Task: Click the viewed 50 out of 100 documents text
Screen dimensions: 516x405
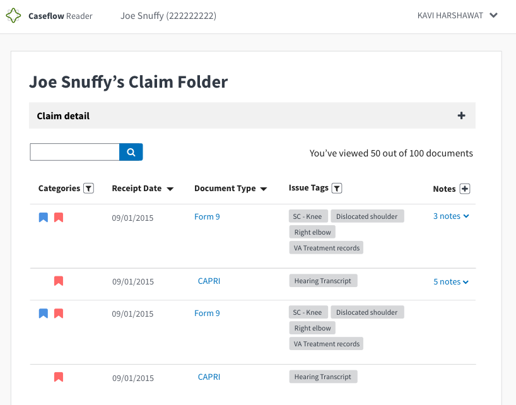Action: (391, 153)
